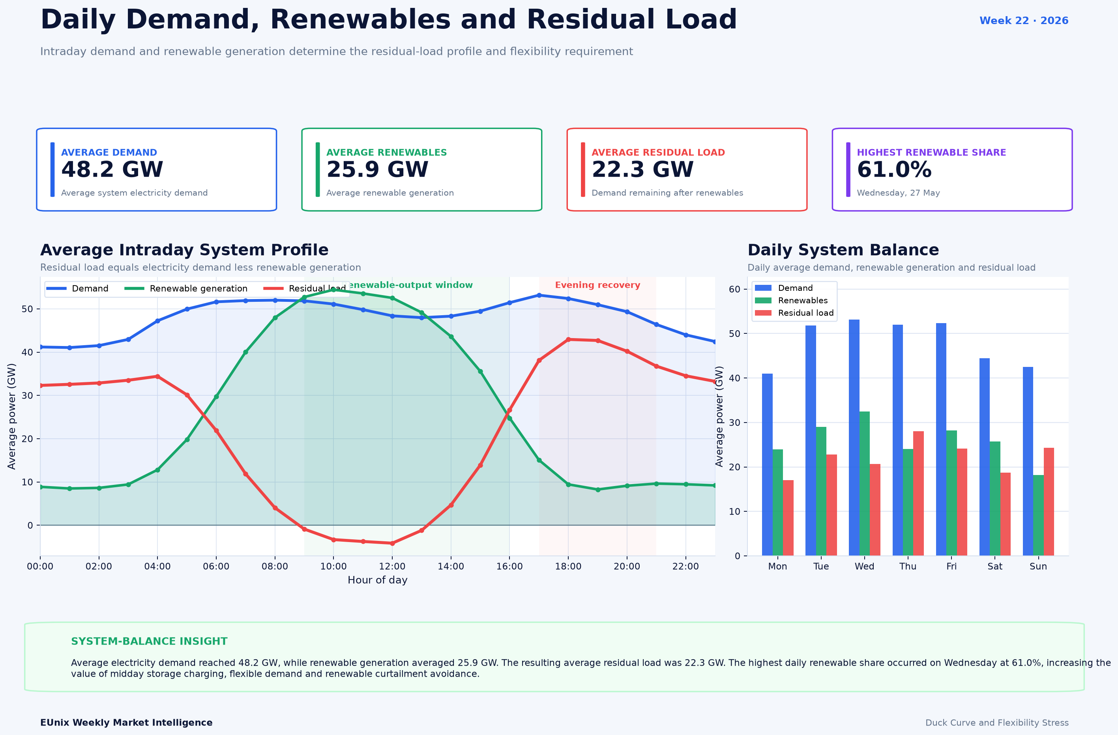Click the green "renewable-output window" annotation
1118x735 pixels.
click(x=411, y=285)
